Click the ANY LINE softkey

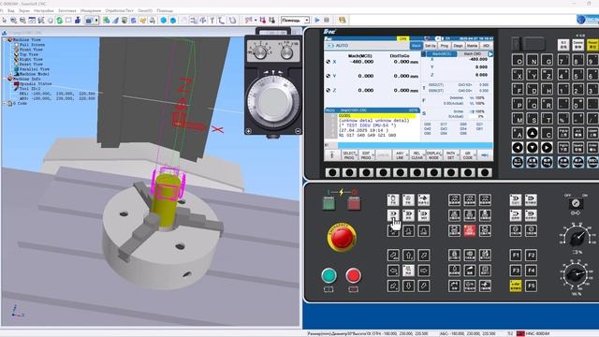coord(400,155)
